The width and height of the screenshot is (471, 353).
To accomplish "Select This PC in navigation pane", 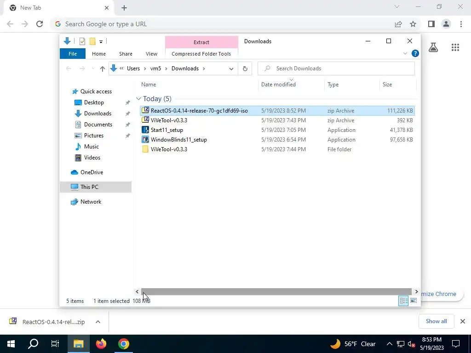I will [x=96, y=187].
